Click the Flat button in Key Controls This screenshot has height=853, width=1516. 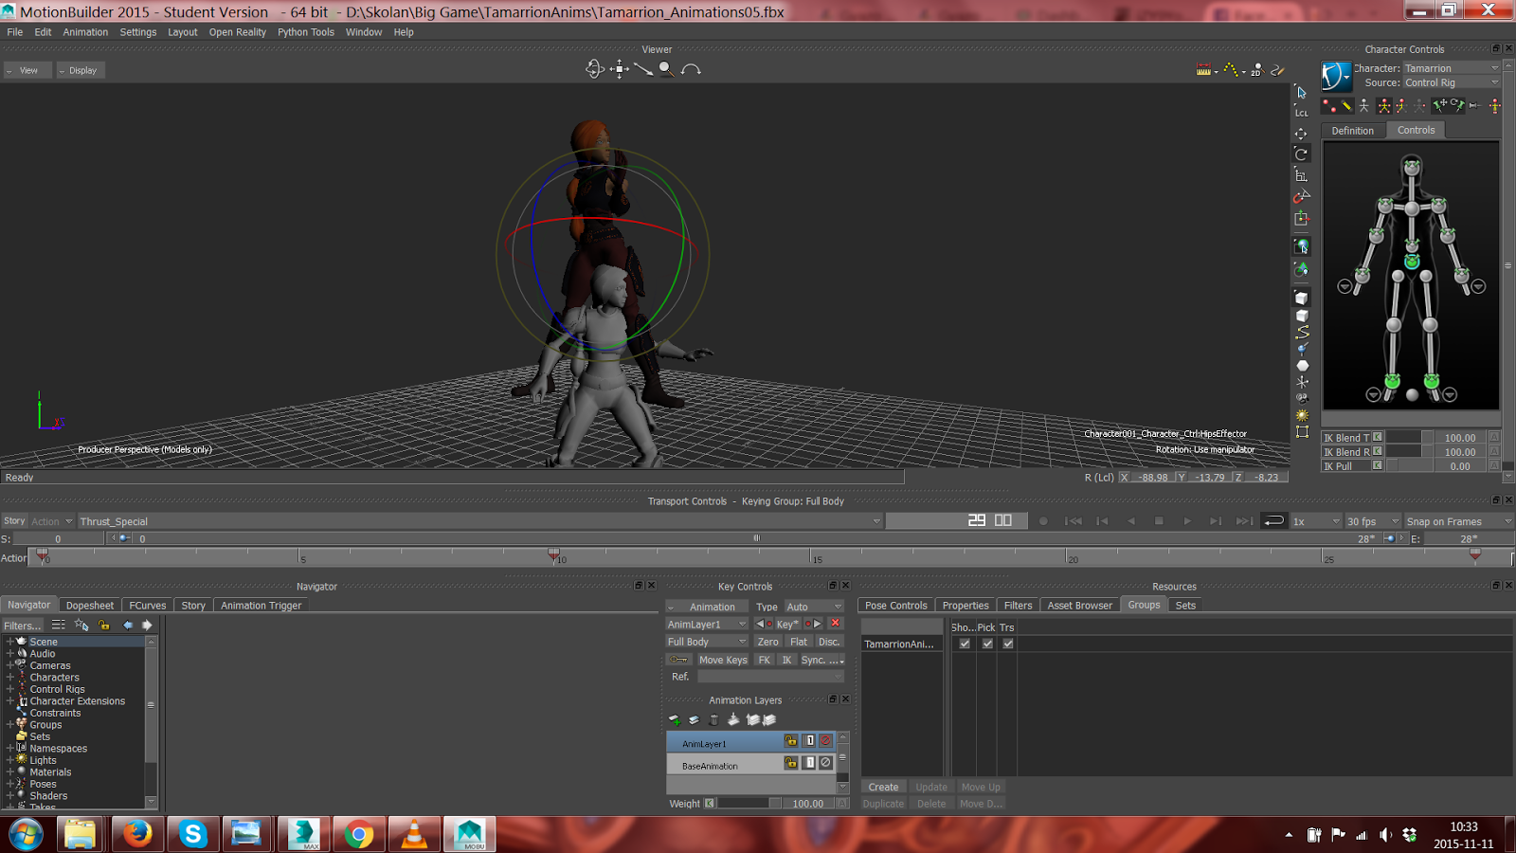pyautogui.click(x=799, y=642)
